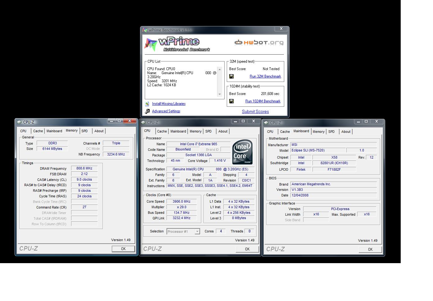The image size is (433, 301).
Task: Open Cache tab in right CPU-Z window
Action: (x=285, y=132)
